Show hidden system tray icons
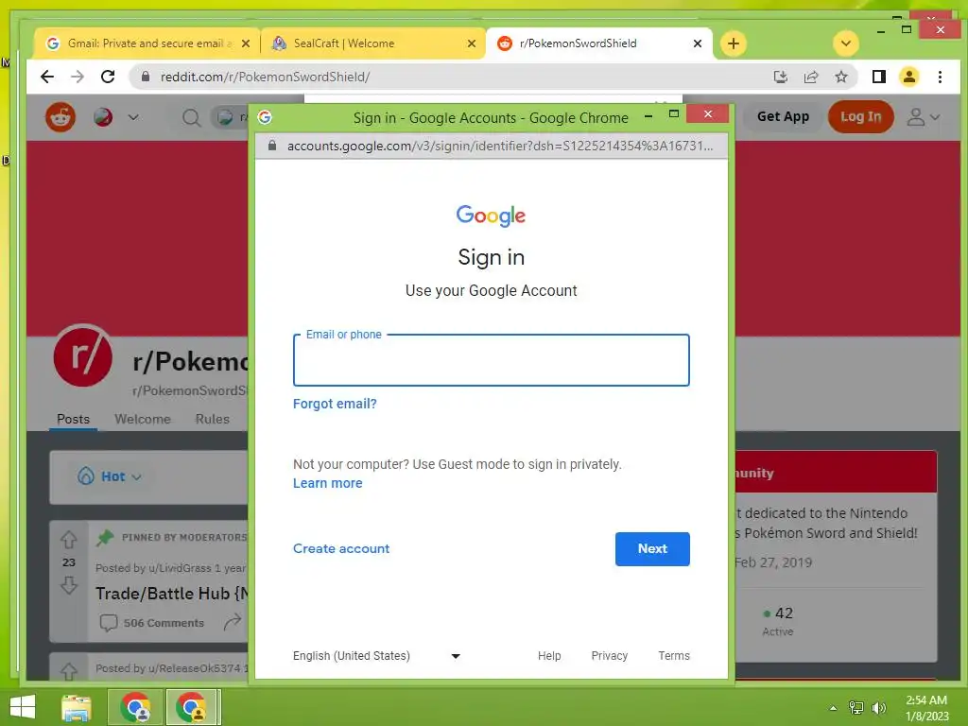This screenshot has height=726, width=968. [834, 708]
